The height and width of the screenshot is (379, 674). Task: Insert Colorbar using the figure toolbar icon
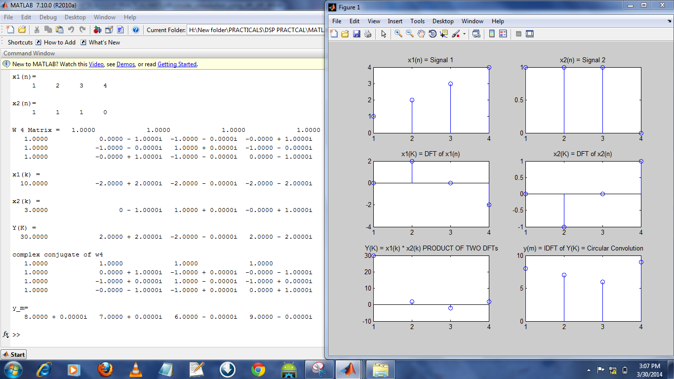pyautogui.click(x=492, y=34)
